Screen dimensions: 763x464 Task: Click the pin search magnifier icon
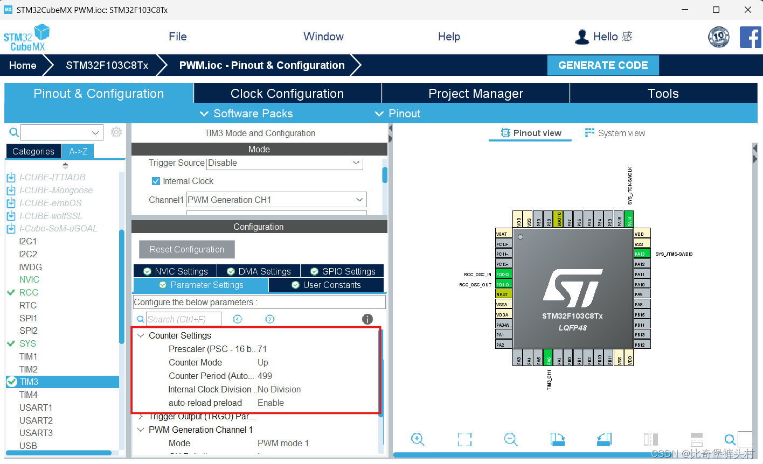pyautogui.click(x=730, y=439)
